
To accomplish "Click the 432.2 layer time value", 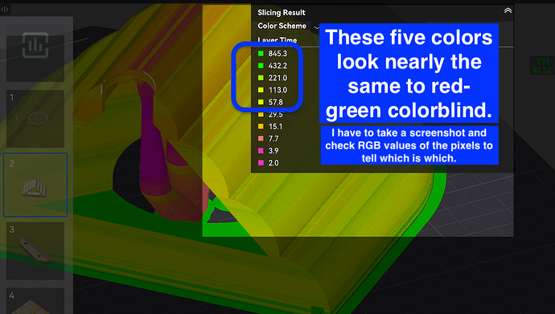I will [277, 66].
